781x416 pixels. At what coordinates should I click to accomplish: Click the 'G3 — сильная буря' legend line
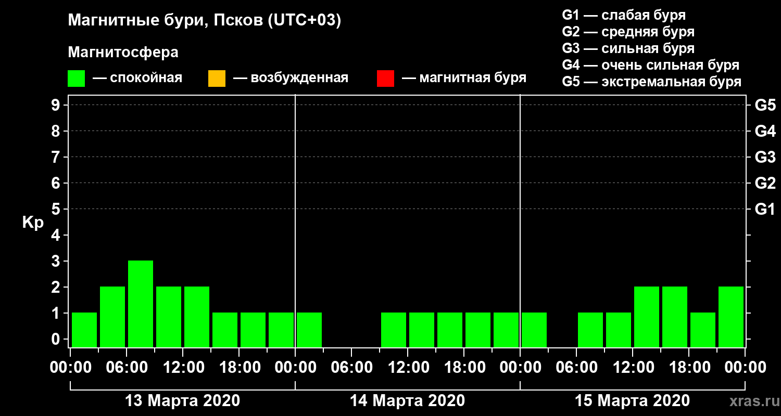[x=628, y=48]
